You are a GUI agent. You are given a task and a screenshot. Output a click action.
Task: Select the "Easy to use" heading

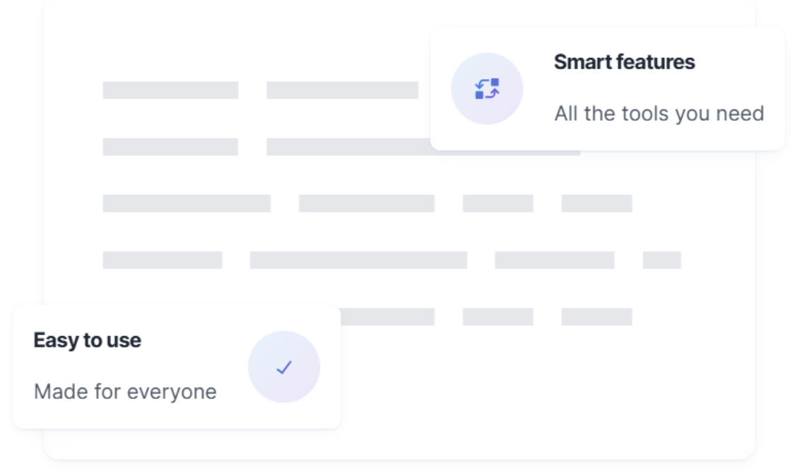click(87, 340)
